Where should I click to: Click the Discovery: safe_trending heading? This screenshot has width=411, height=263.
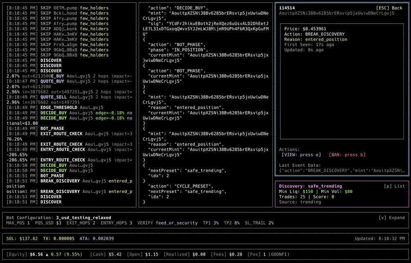(x=310, y=186)
